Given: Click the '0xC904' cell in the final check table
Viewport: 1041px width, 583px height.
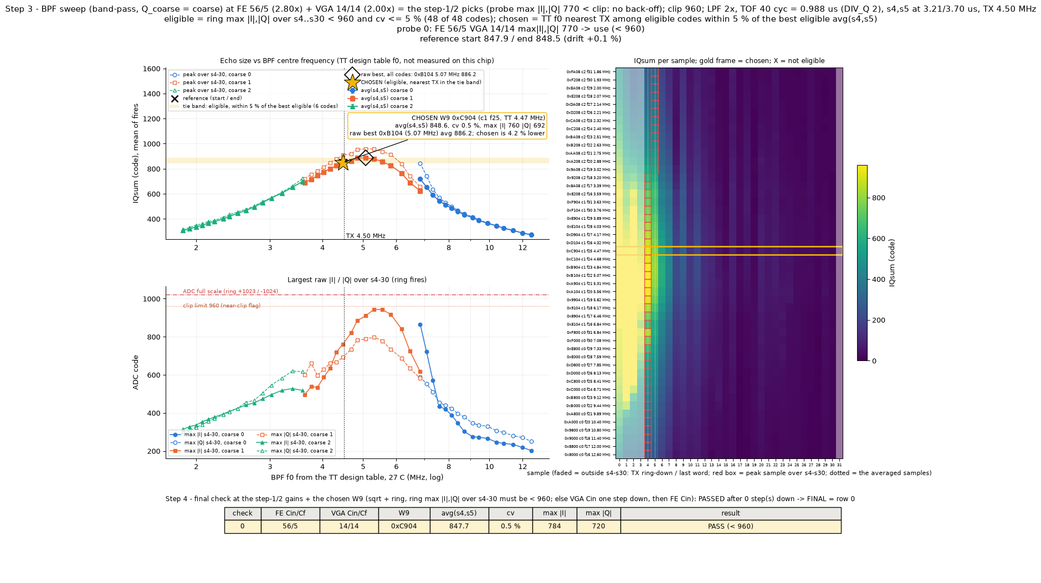Looking at the screenshot, I should 404,527.
